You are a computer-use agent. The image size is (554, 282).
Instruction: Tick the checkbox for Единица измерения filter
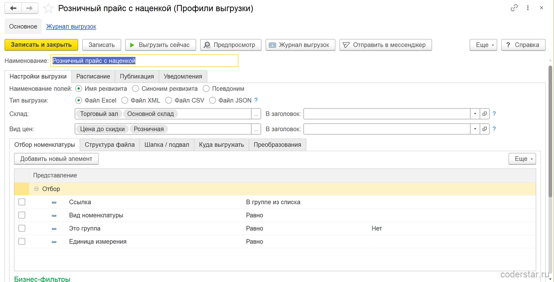coord(22,242)
